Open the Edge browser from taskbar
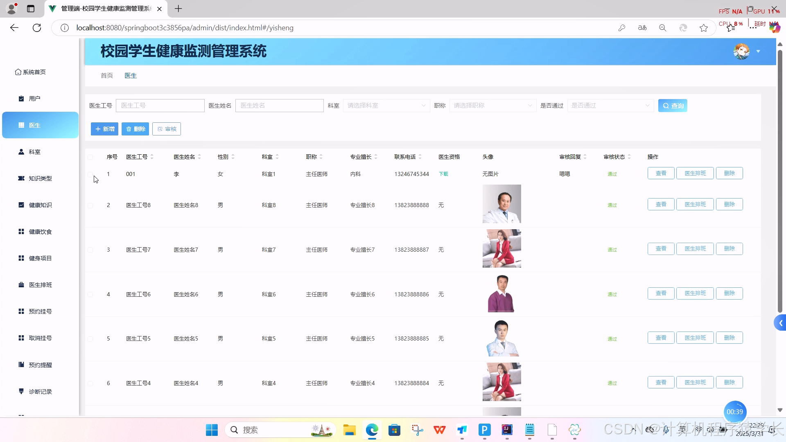The image size is (786, 442). pos(371,430)
